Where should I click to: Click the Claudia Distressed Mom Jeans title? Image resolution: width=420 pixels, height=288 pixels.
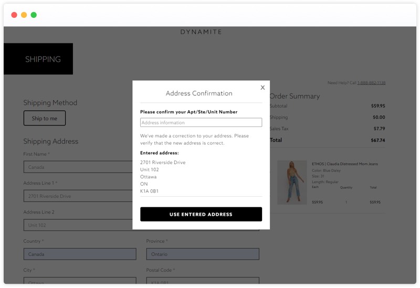tap(344, 164)
